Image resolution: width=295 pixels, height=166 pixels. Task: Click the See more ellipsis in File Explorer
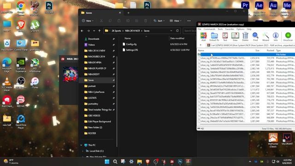[189, 21]
